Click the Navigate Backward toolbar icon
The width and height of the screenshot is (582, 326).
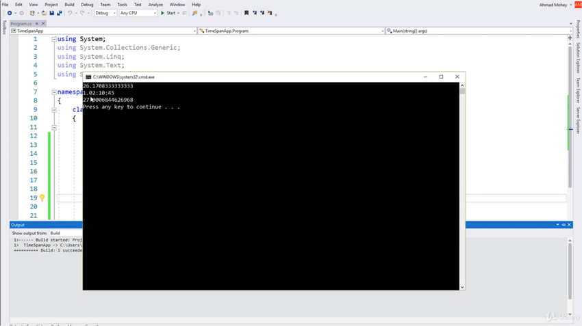click(x=10, y=13)
